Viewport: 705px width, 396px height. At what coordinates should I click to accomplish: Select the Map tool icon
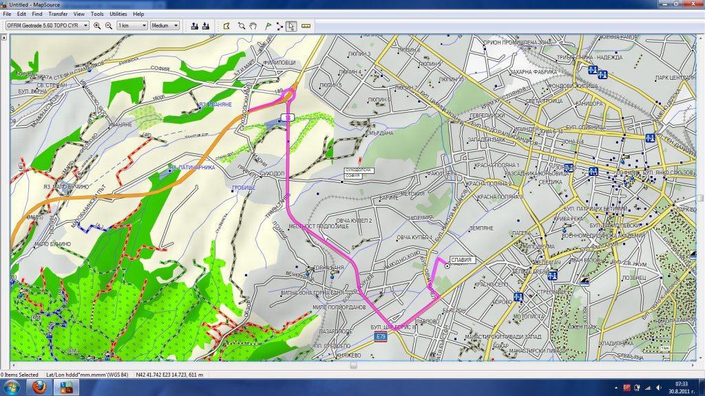click(227, 26)
